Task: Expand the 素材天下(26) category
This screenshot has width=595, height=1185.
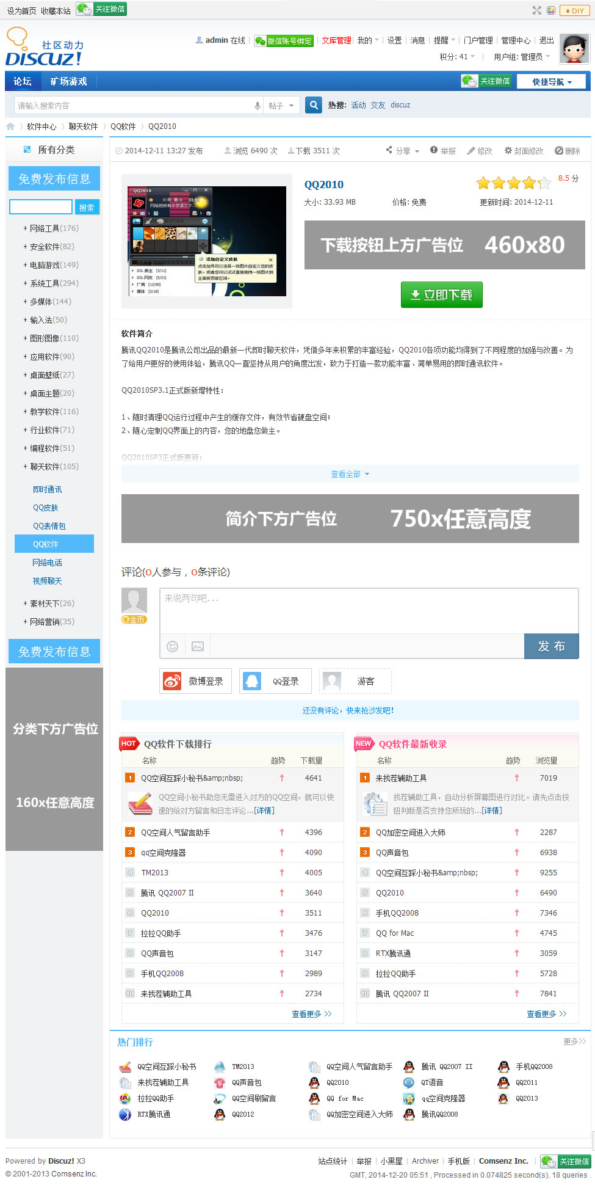Action: point(49,603)
